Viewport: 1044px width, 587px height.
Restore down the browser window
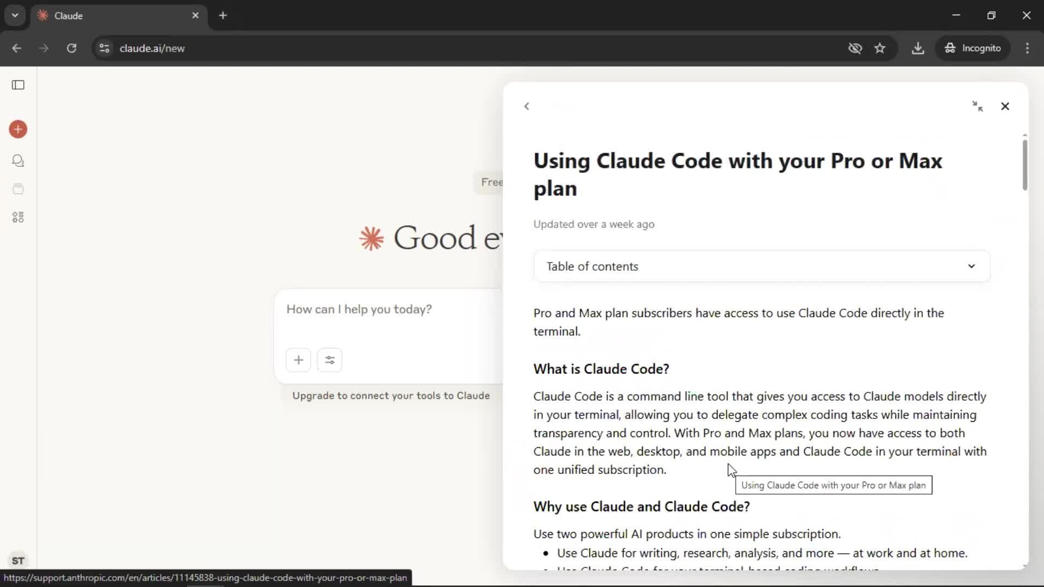coord(991,15)
